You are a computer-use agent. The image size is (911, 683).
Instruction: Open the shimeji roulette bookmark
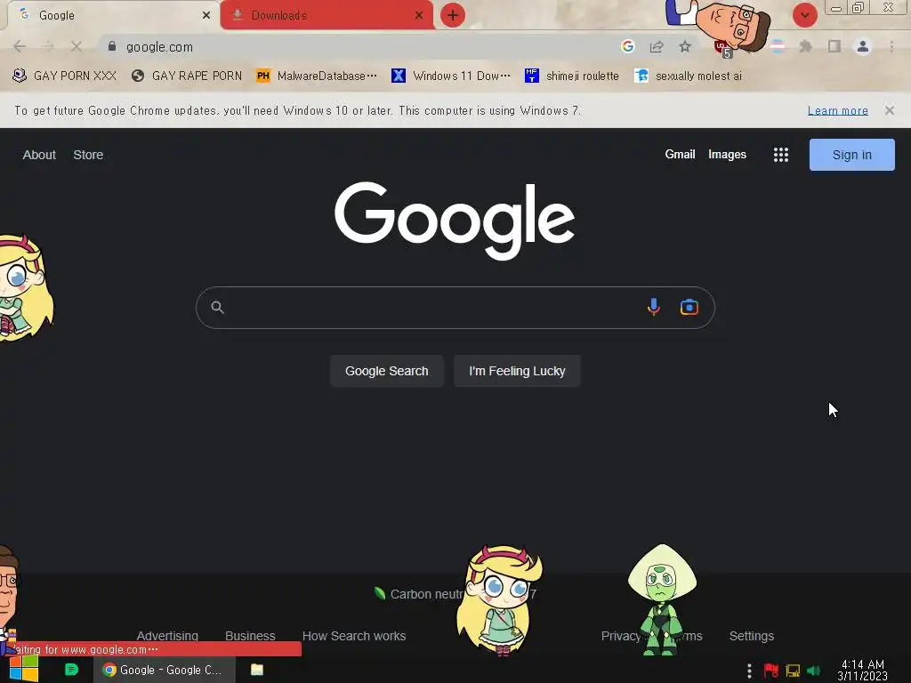coord(572,76)
